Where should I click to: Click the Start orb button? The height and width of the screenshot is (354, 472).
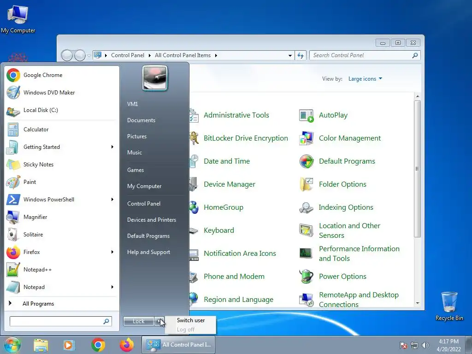tap(12, 345)
